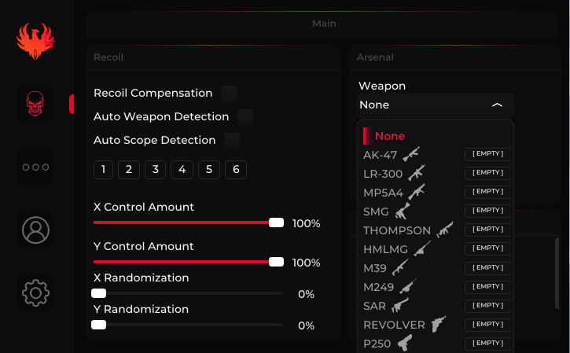Screen dimensions: 570x353
Task: Toggle Auto Weapon Detection checkbox
Action: click(x=245, y=117)
